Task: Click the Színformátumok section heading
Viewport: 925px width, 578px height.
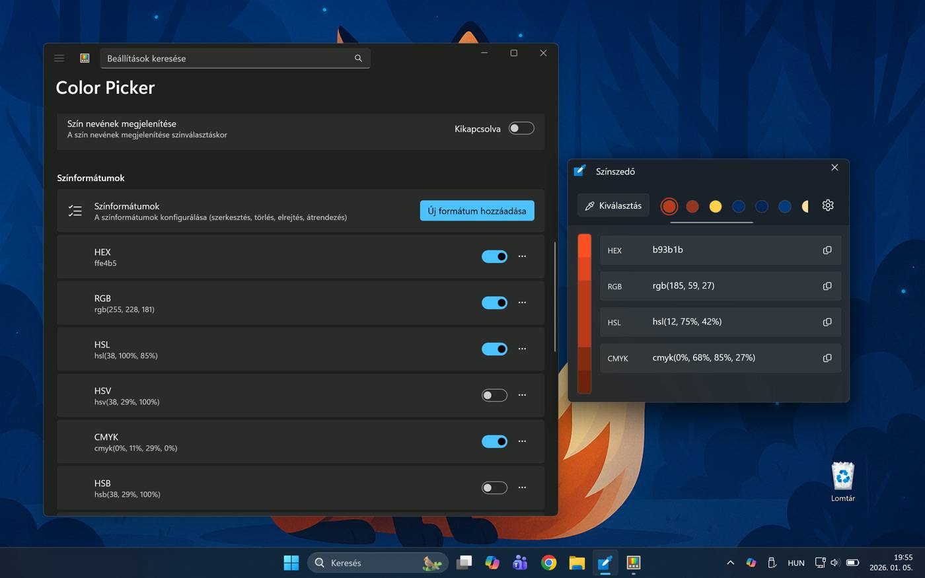Action: coord(91,178)
